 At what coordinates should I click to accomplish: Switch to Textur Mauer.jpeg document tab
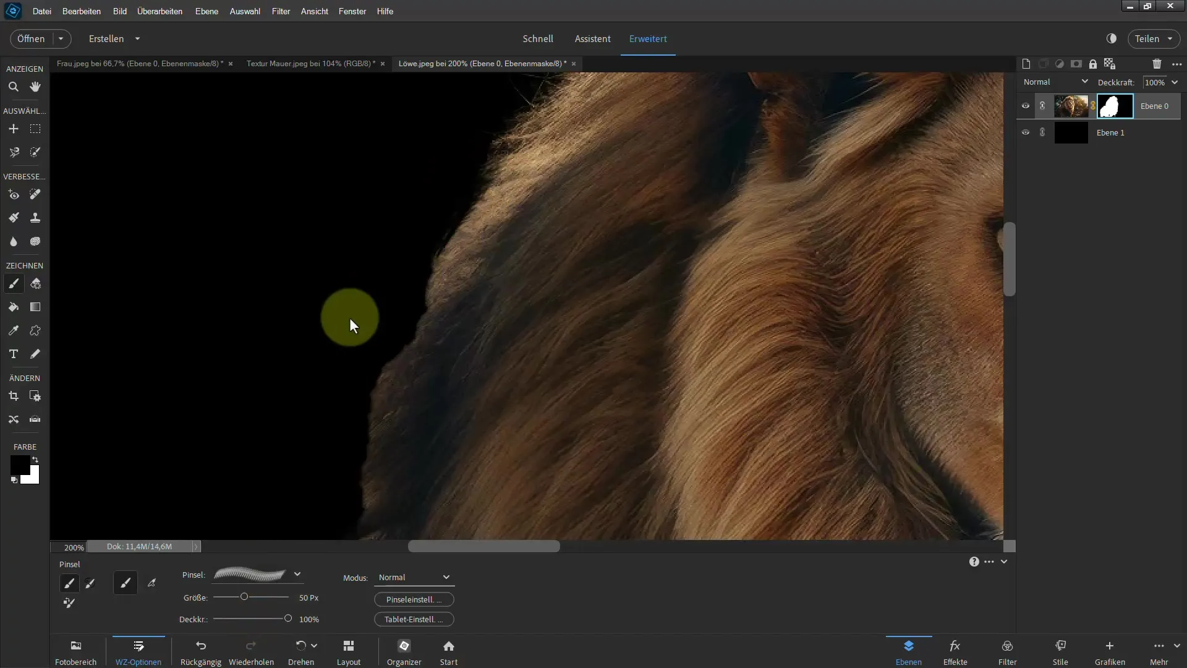pyautogui.click(x=310, y=64)
